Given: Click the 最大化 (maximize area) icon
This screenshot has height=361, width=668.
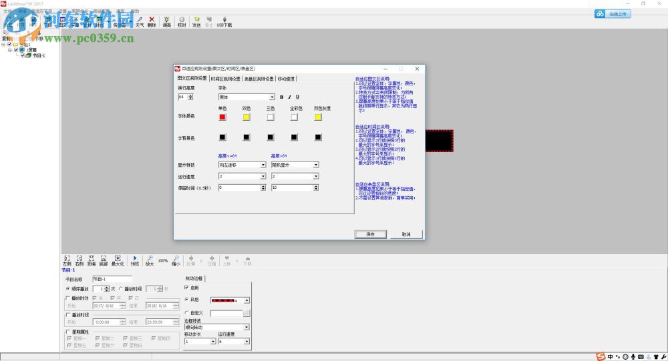Looking at the screenshot, I should pyautogui.click(x=118, y=258).
